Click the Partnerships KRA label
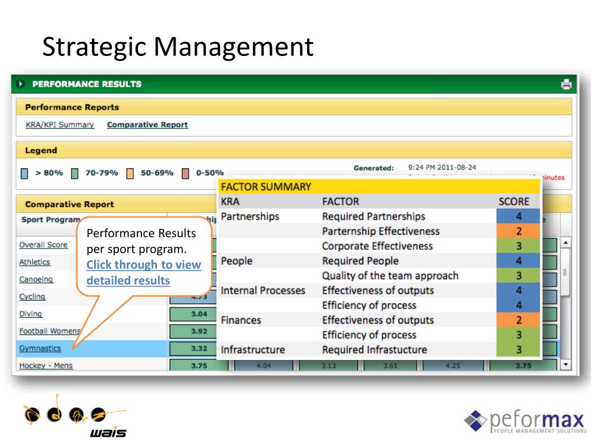 [x=250, y=217]
